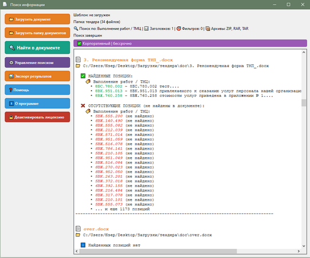Click found code '8БС.780.002' in green
This screenshot has height=258, width=310.
109,86
